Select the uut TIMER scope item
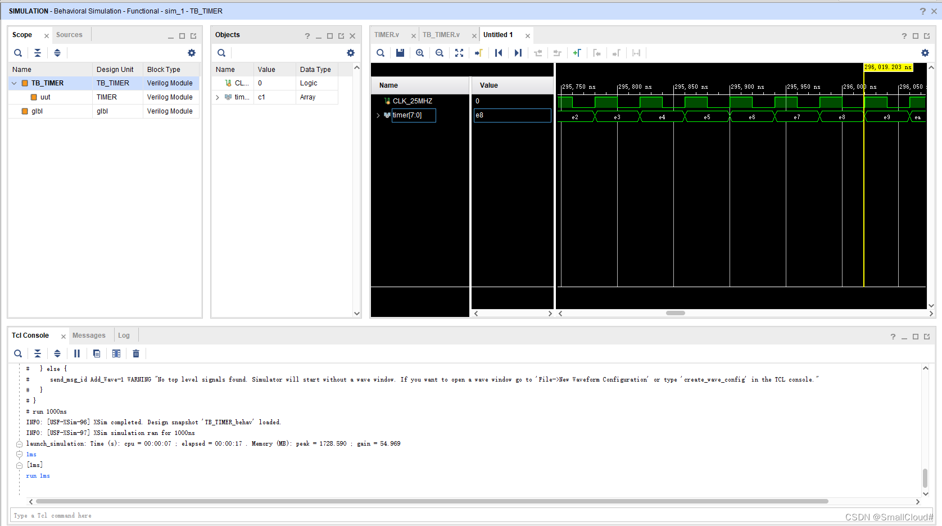Screen dimensions: 942x526 tap(45, 97)
